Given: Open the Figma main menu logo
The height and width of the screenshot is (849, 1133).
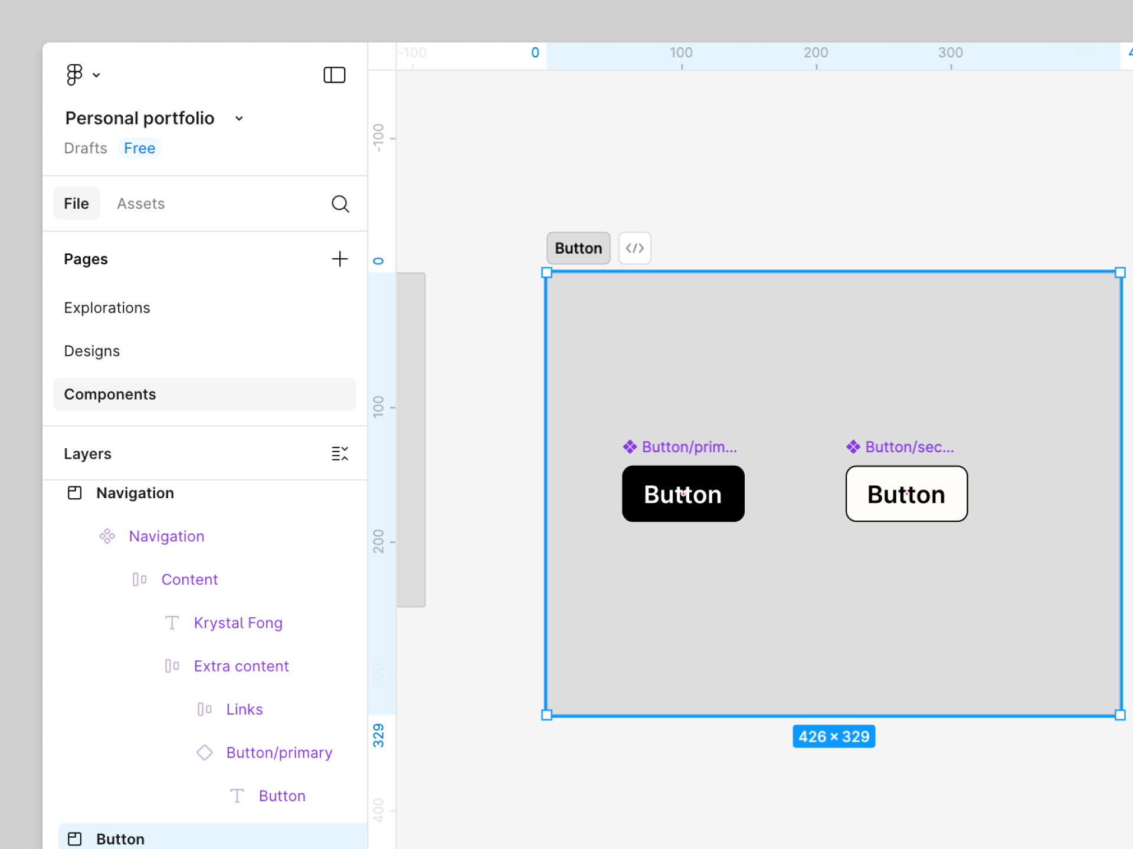Looking at the screenshot, I should pyautogui.click(x=74, y=75).
